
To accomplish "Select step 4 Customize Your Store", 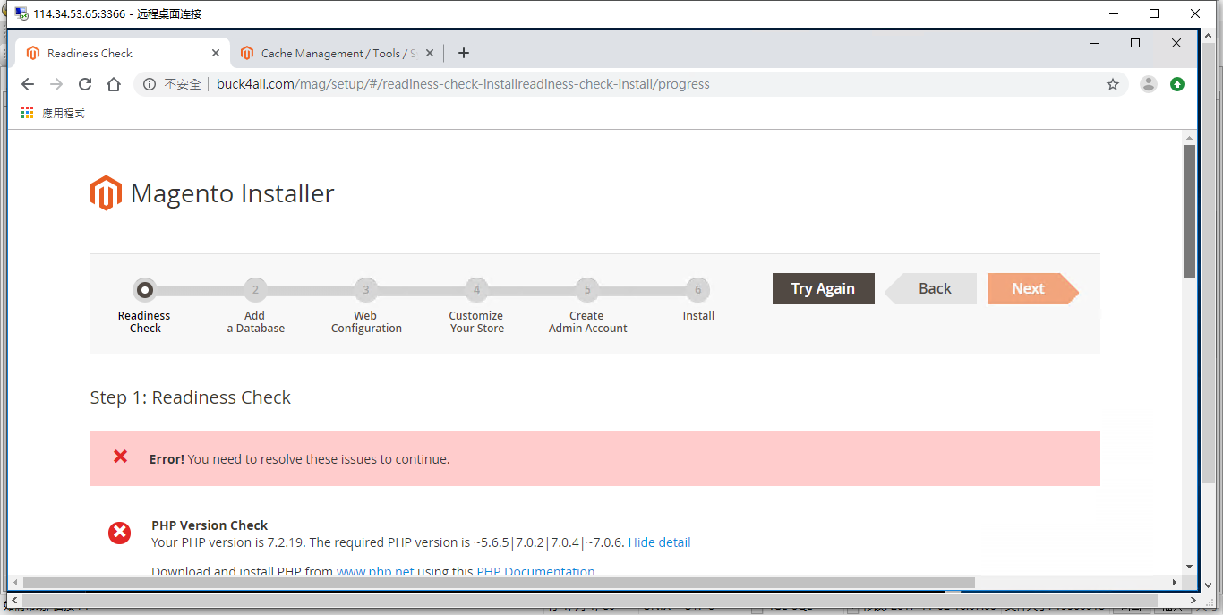I will 476,290.
